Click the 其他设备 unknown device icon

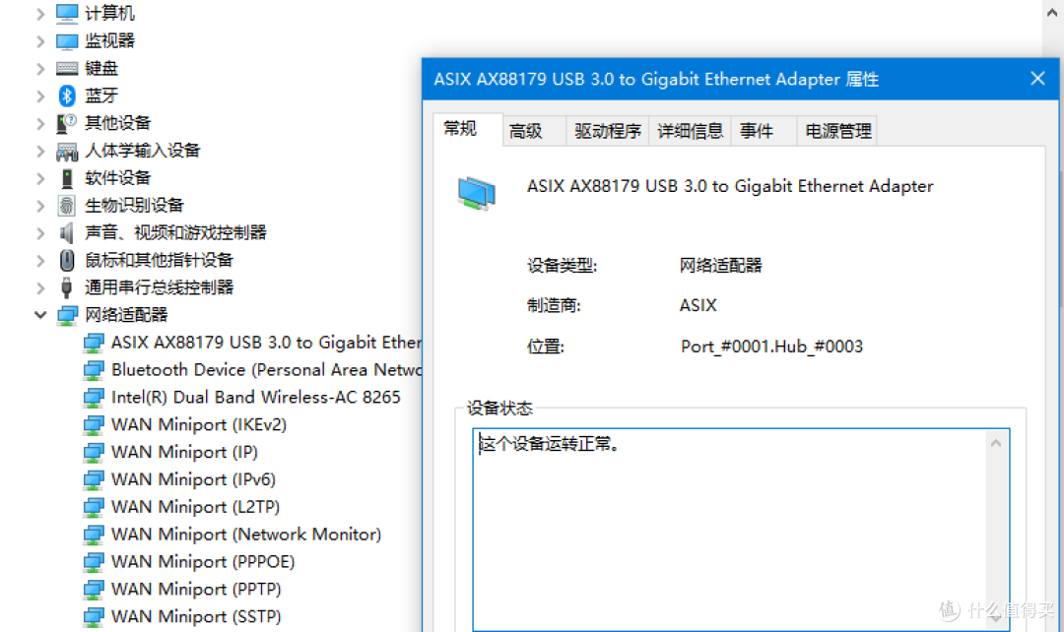[x=67, y=123]
